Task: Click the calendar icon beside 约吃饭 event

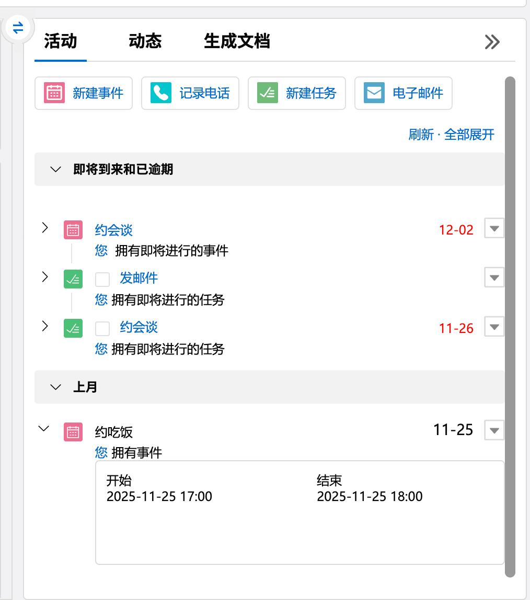Action: point(73,432)
